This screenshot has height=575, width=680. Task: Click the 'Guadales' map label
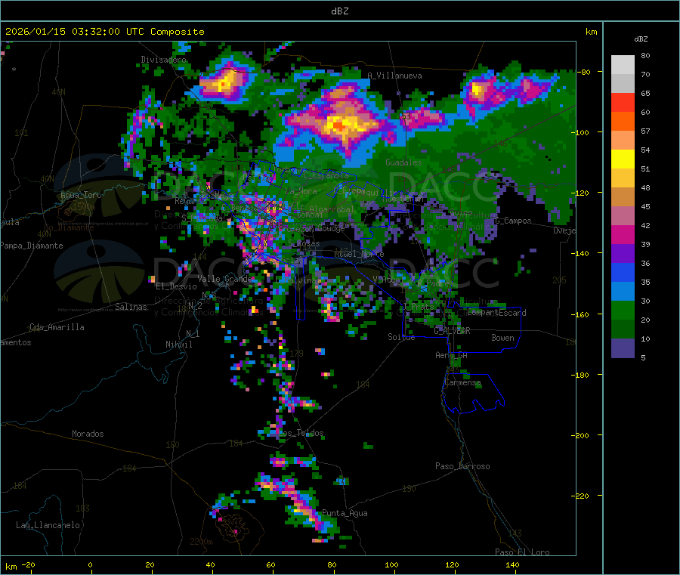(x=403, y=162)
